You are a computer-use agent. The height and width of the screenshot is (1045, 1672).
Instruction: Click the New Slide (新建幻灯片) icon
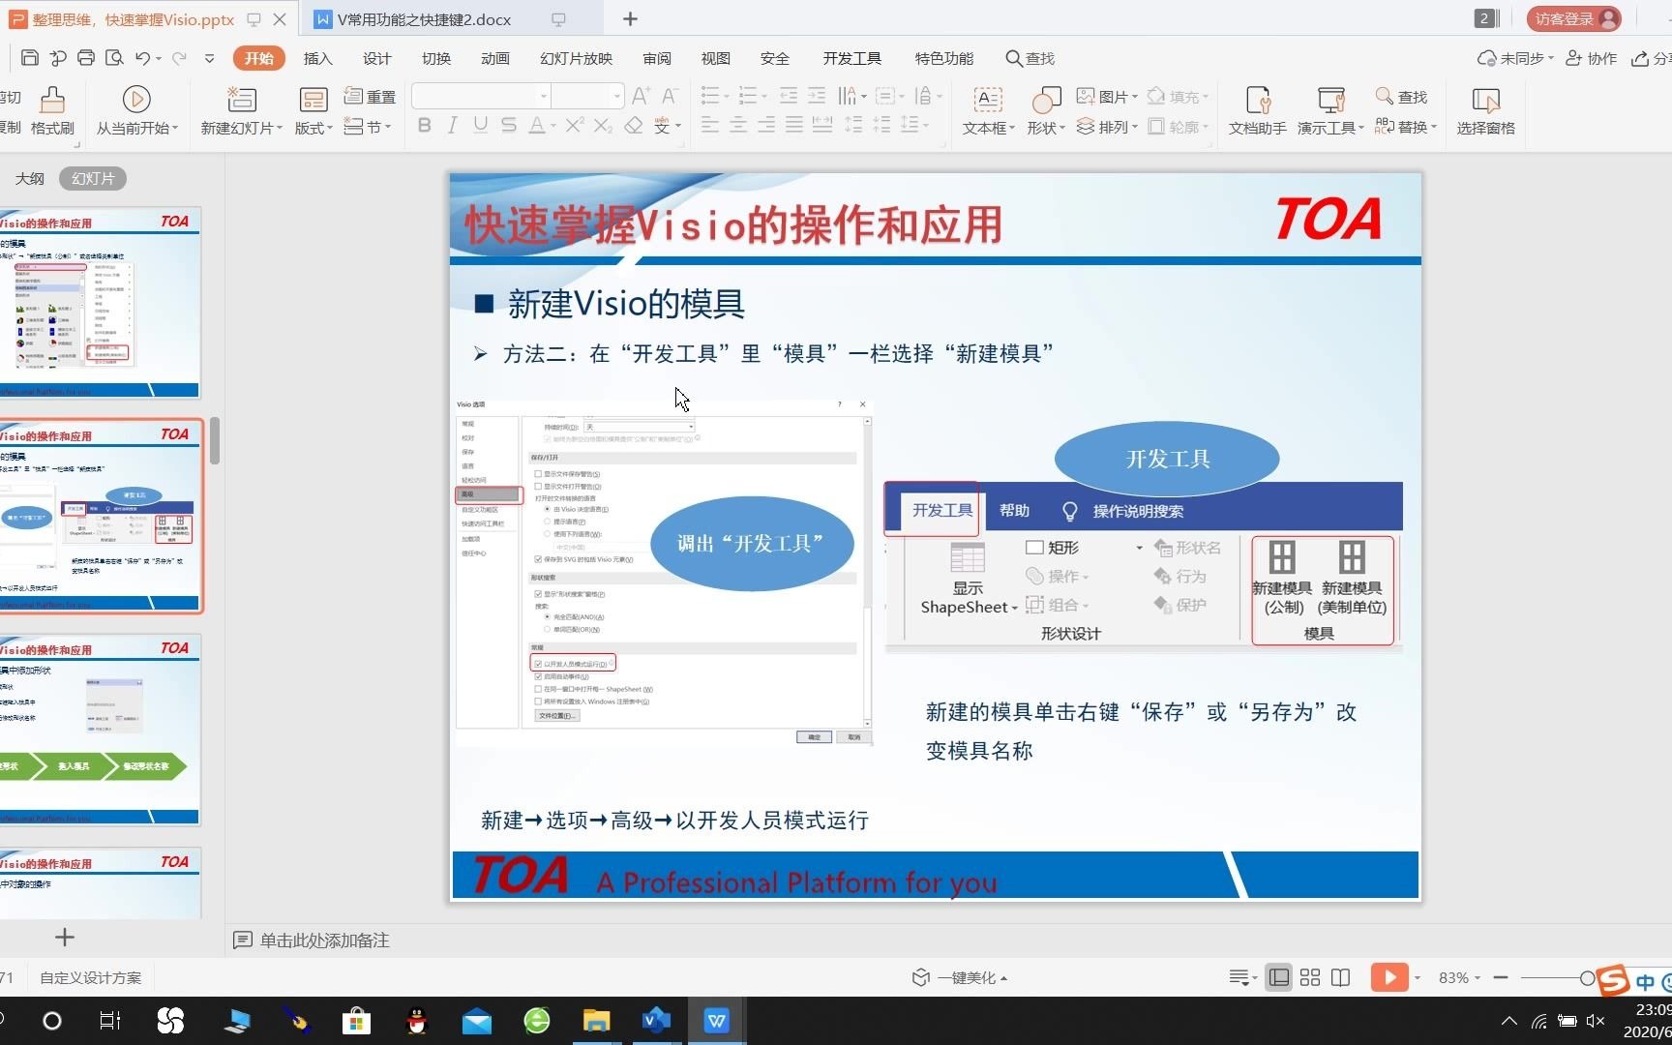click(x=241, y=111)
